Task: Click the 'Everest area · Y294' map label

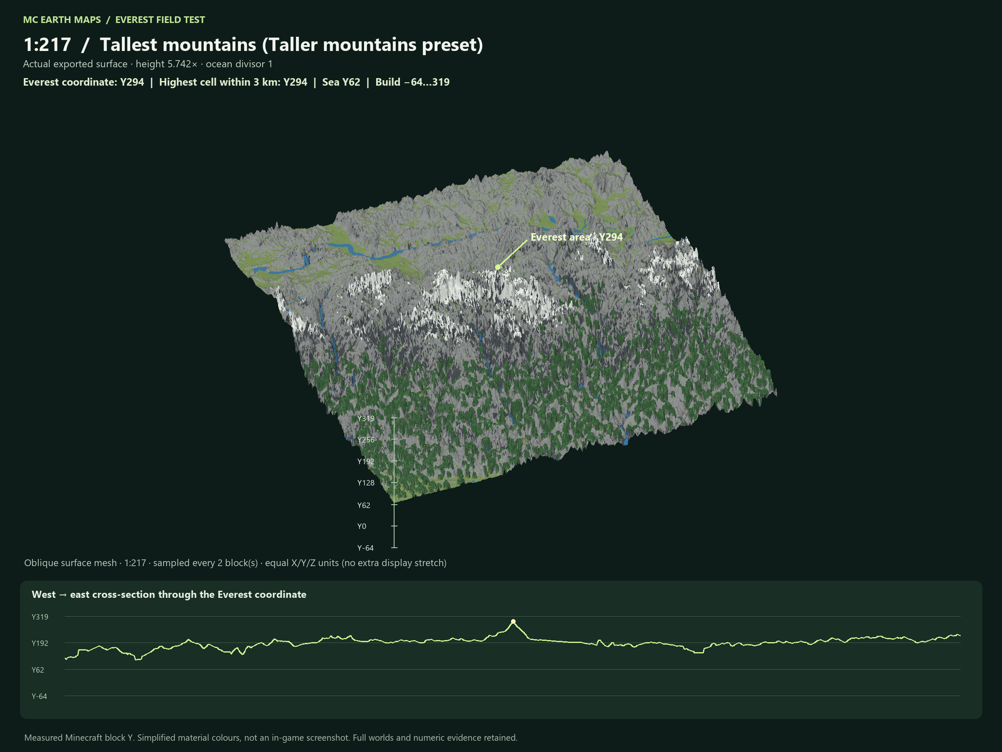Action: [x=577, y=237]
